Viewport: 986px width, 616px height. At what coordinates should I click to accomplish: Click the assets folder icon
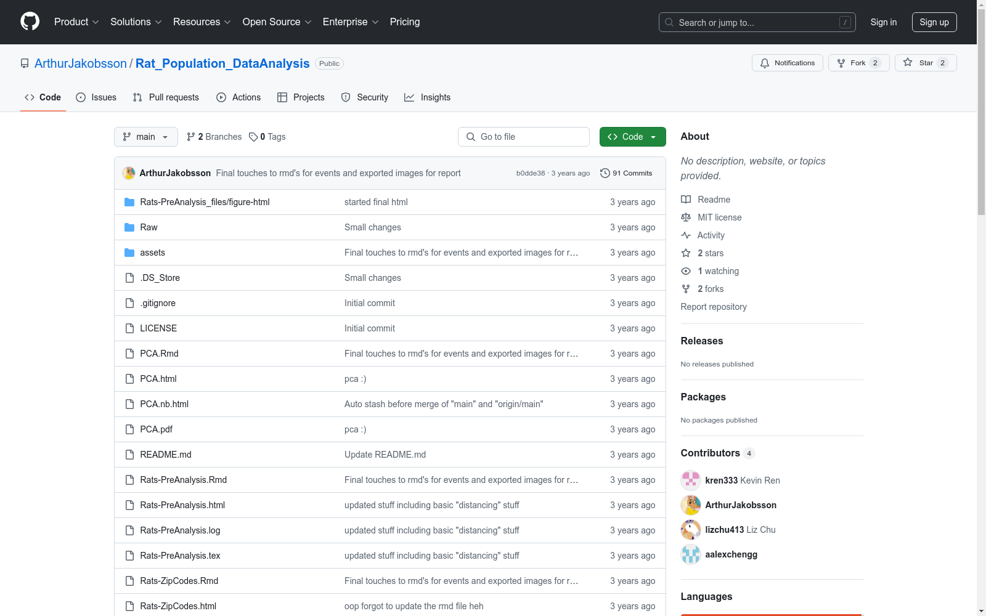[129, 253]
